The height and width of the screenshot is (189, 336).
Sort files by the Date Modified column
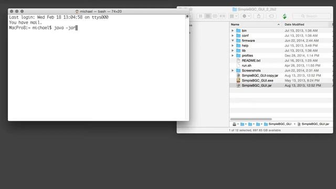(295, 25)
